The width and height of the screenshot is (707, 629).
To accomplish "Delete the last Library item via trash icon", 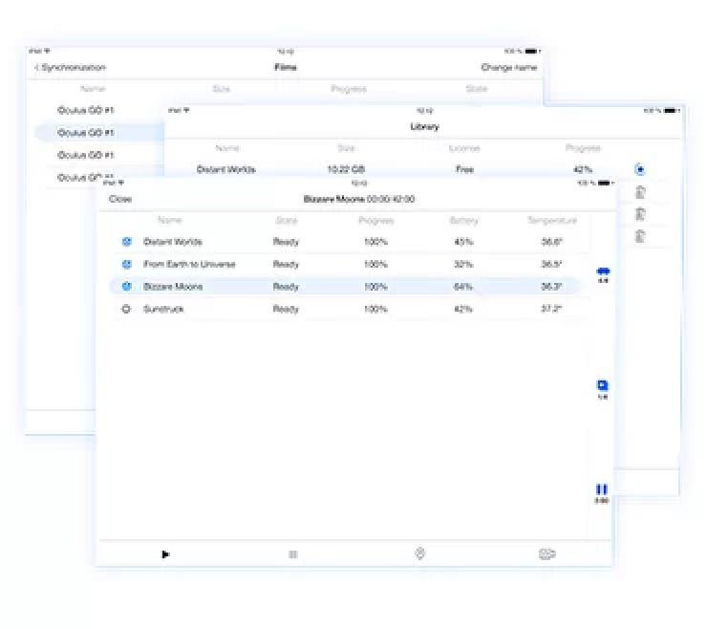I will pos(640,236).
